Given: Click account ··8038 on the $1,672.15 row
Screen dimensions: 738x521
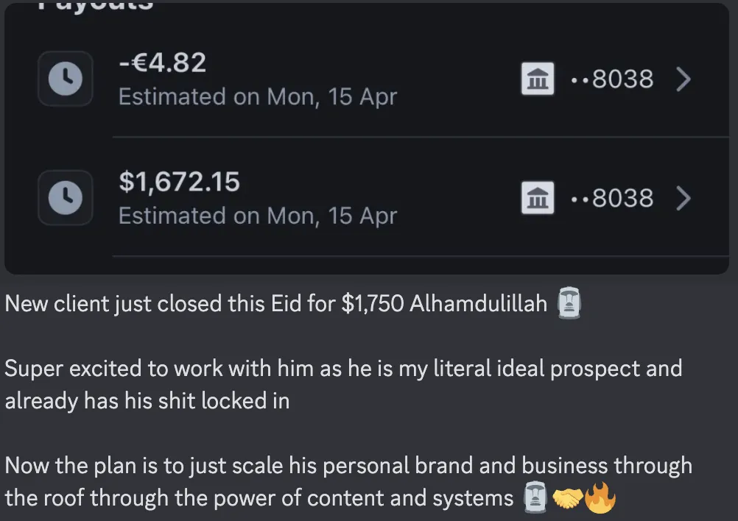Looking at the screenshot, I should pyautogui.click(x=612, y=198).
